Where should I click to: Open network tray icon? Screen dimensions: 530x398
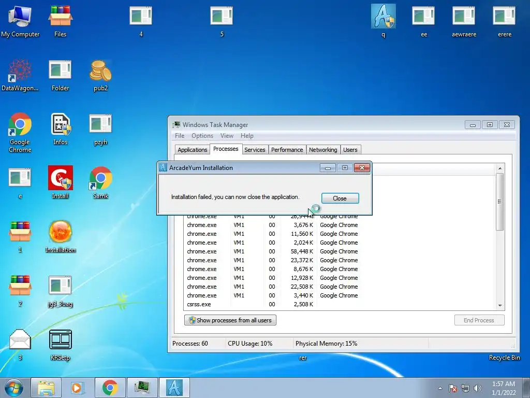click(x=465, y=388)
